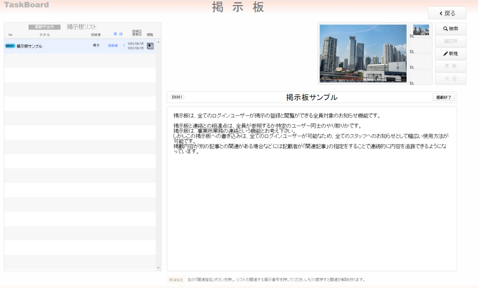Click the third empty attachment slot
478x288 pixels.
[x=421, y=61]
